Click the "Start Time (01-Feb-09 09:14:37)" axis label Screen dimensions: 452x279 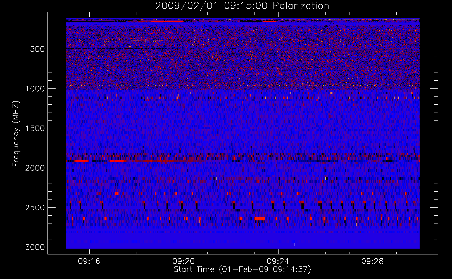pyautogui.click(x=242, y=270)
